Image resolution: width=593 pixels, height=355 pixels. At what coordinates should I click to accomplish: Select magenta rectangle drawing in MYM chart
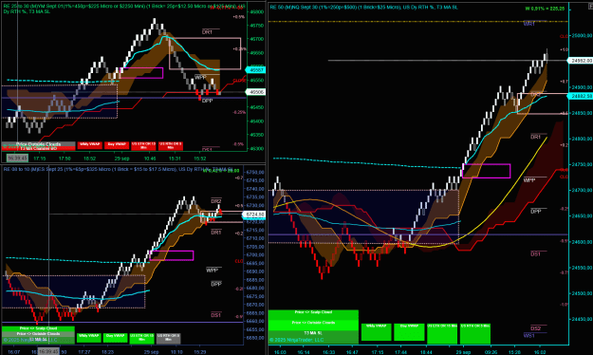pyautogui.click(x=141, y=73)
